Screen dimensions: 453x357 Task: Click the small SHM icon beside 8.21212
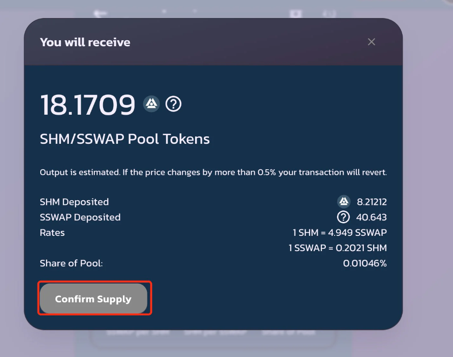coord(343,202)
